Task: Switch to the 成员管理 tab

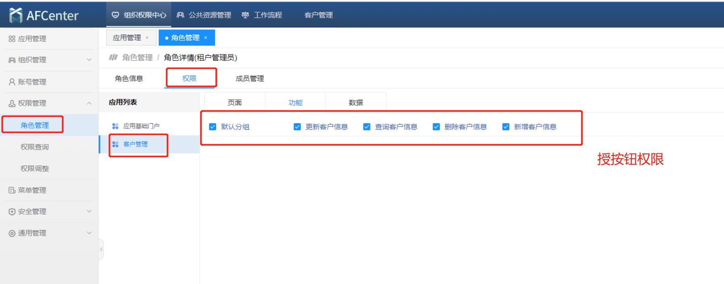Action: pyautogui.click(x=250, y=79)
